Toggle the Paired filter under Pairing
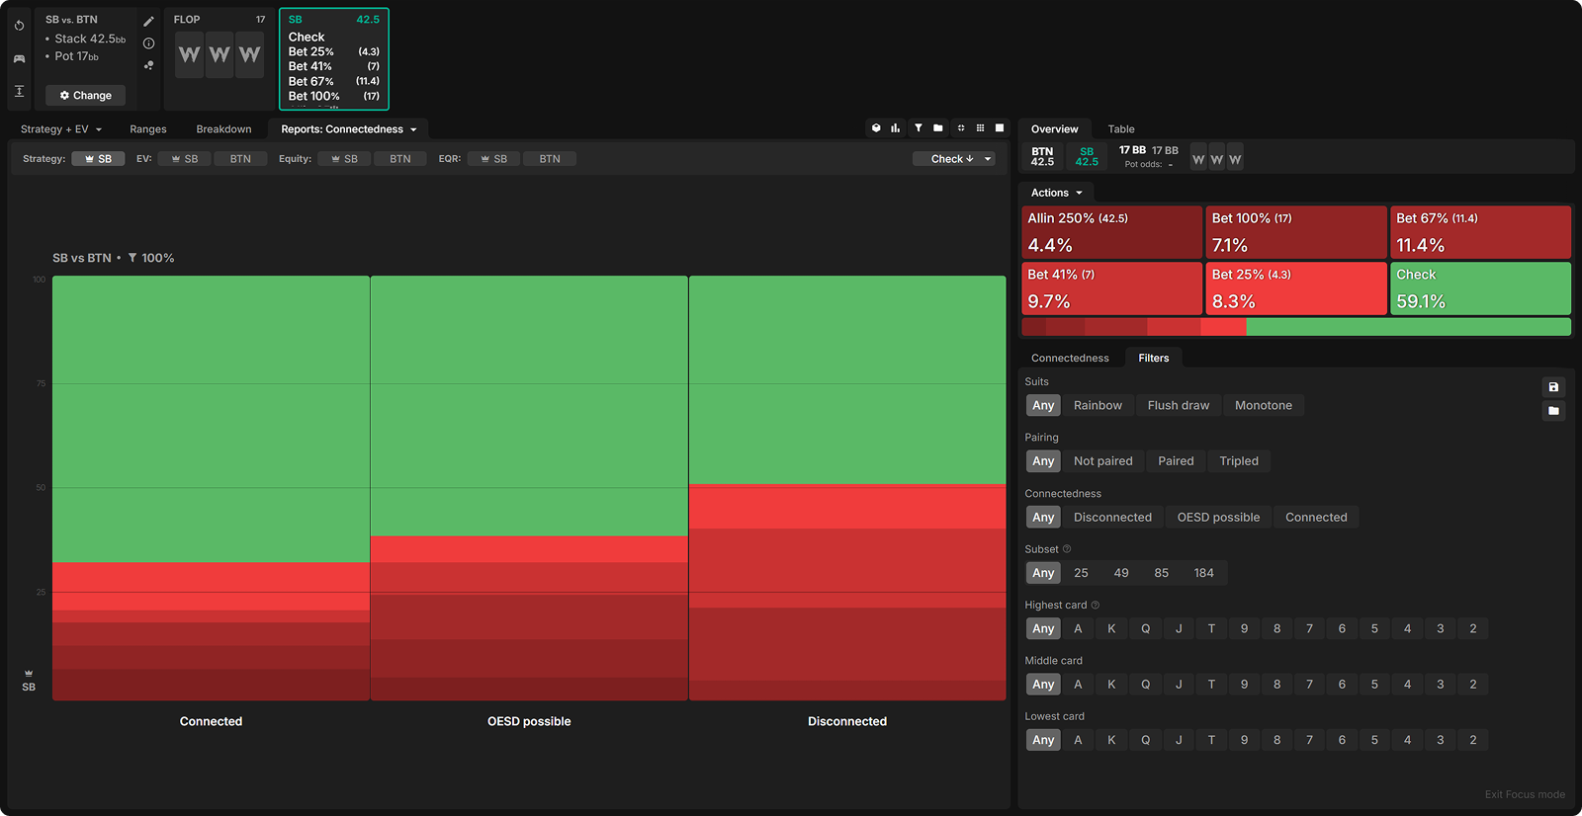The width and height of the screenshot is (1582, 816). tap(1176, 461)
